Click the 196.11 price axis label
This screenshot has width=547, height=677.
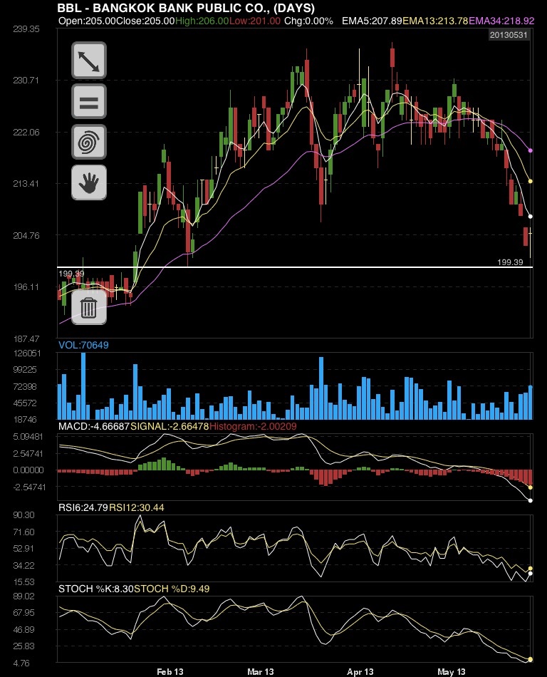click(26, 287)
